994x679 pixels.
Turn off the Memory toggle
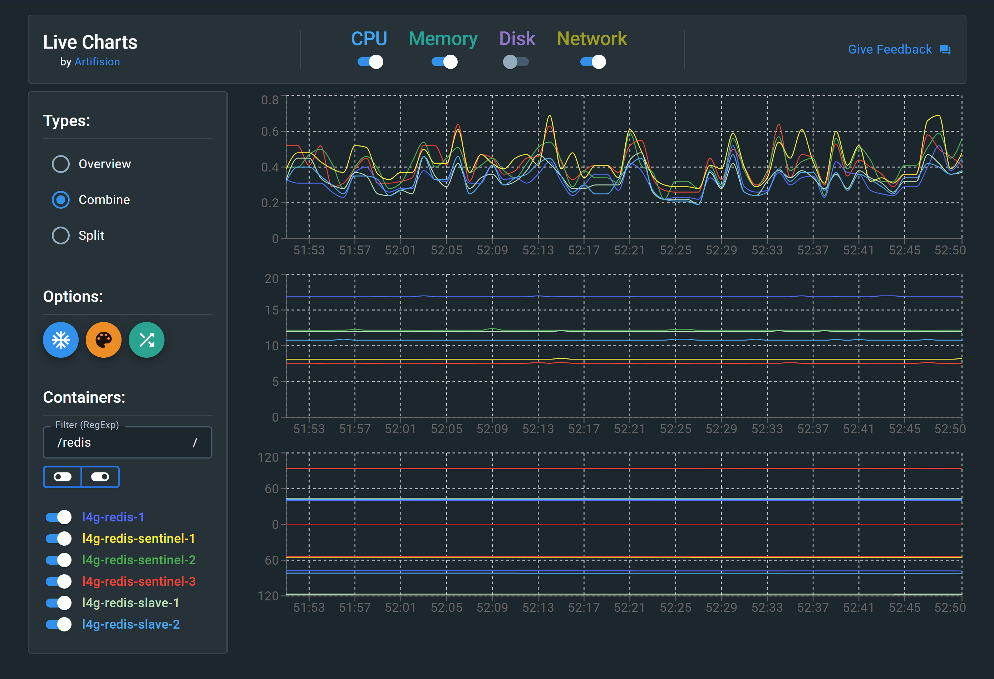(x=444, y=61)
